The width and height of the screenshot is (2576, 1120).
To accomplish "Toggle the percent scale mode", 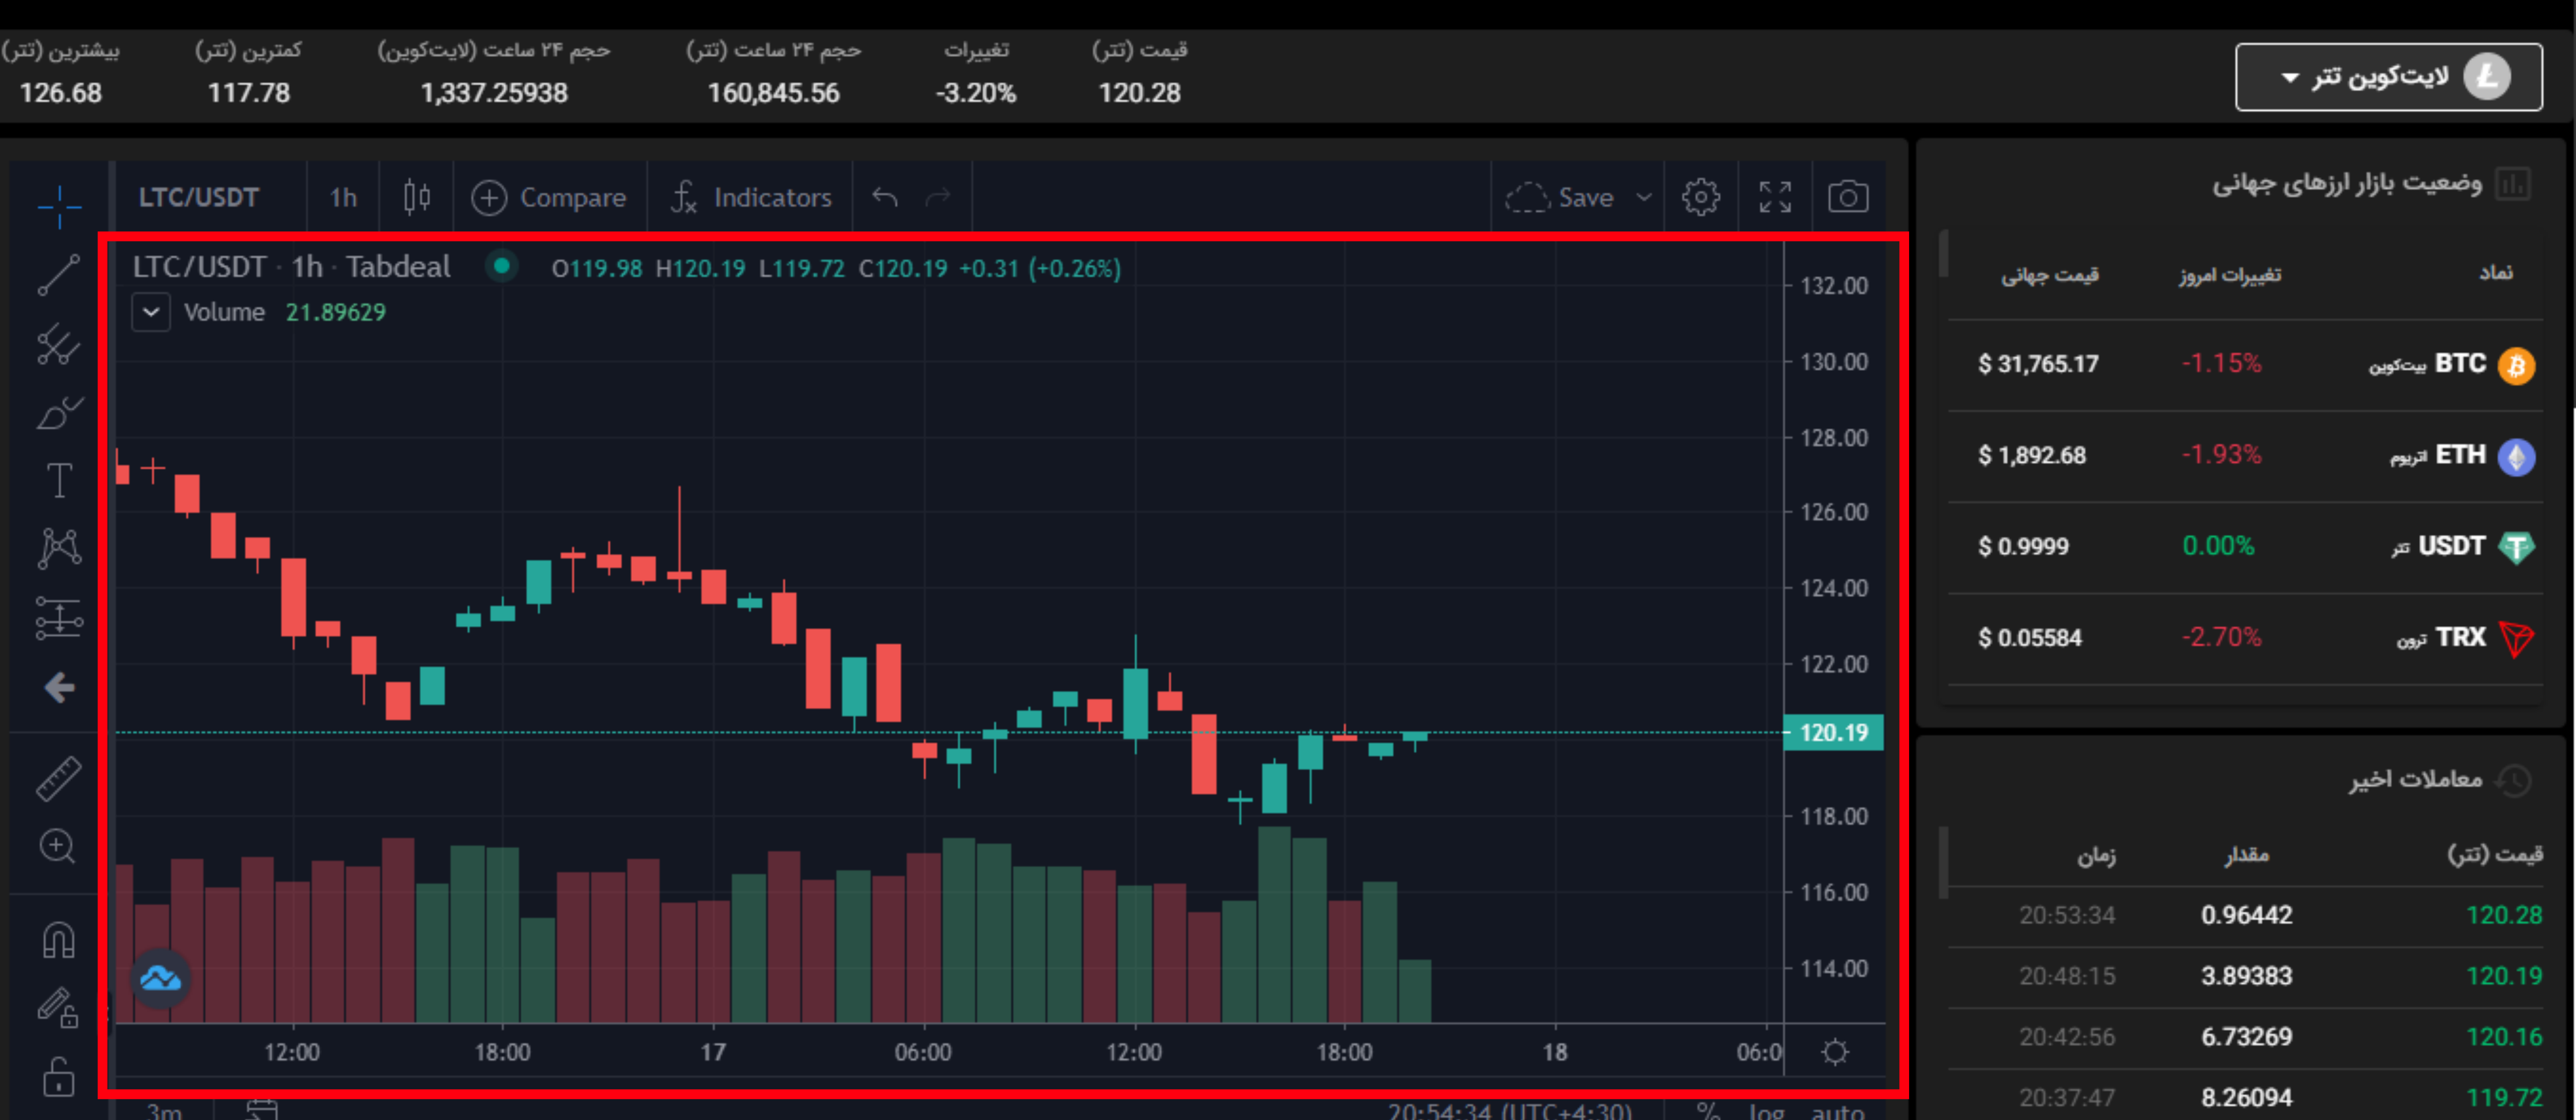I will tap(1708, 1110).
